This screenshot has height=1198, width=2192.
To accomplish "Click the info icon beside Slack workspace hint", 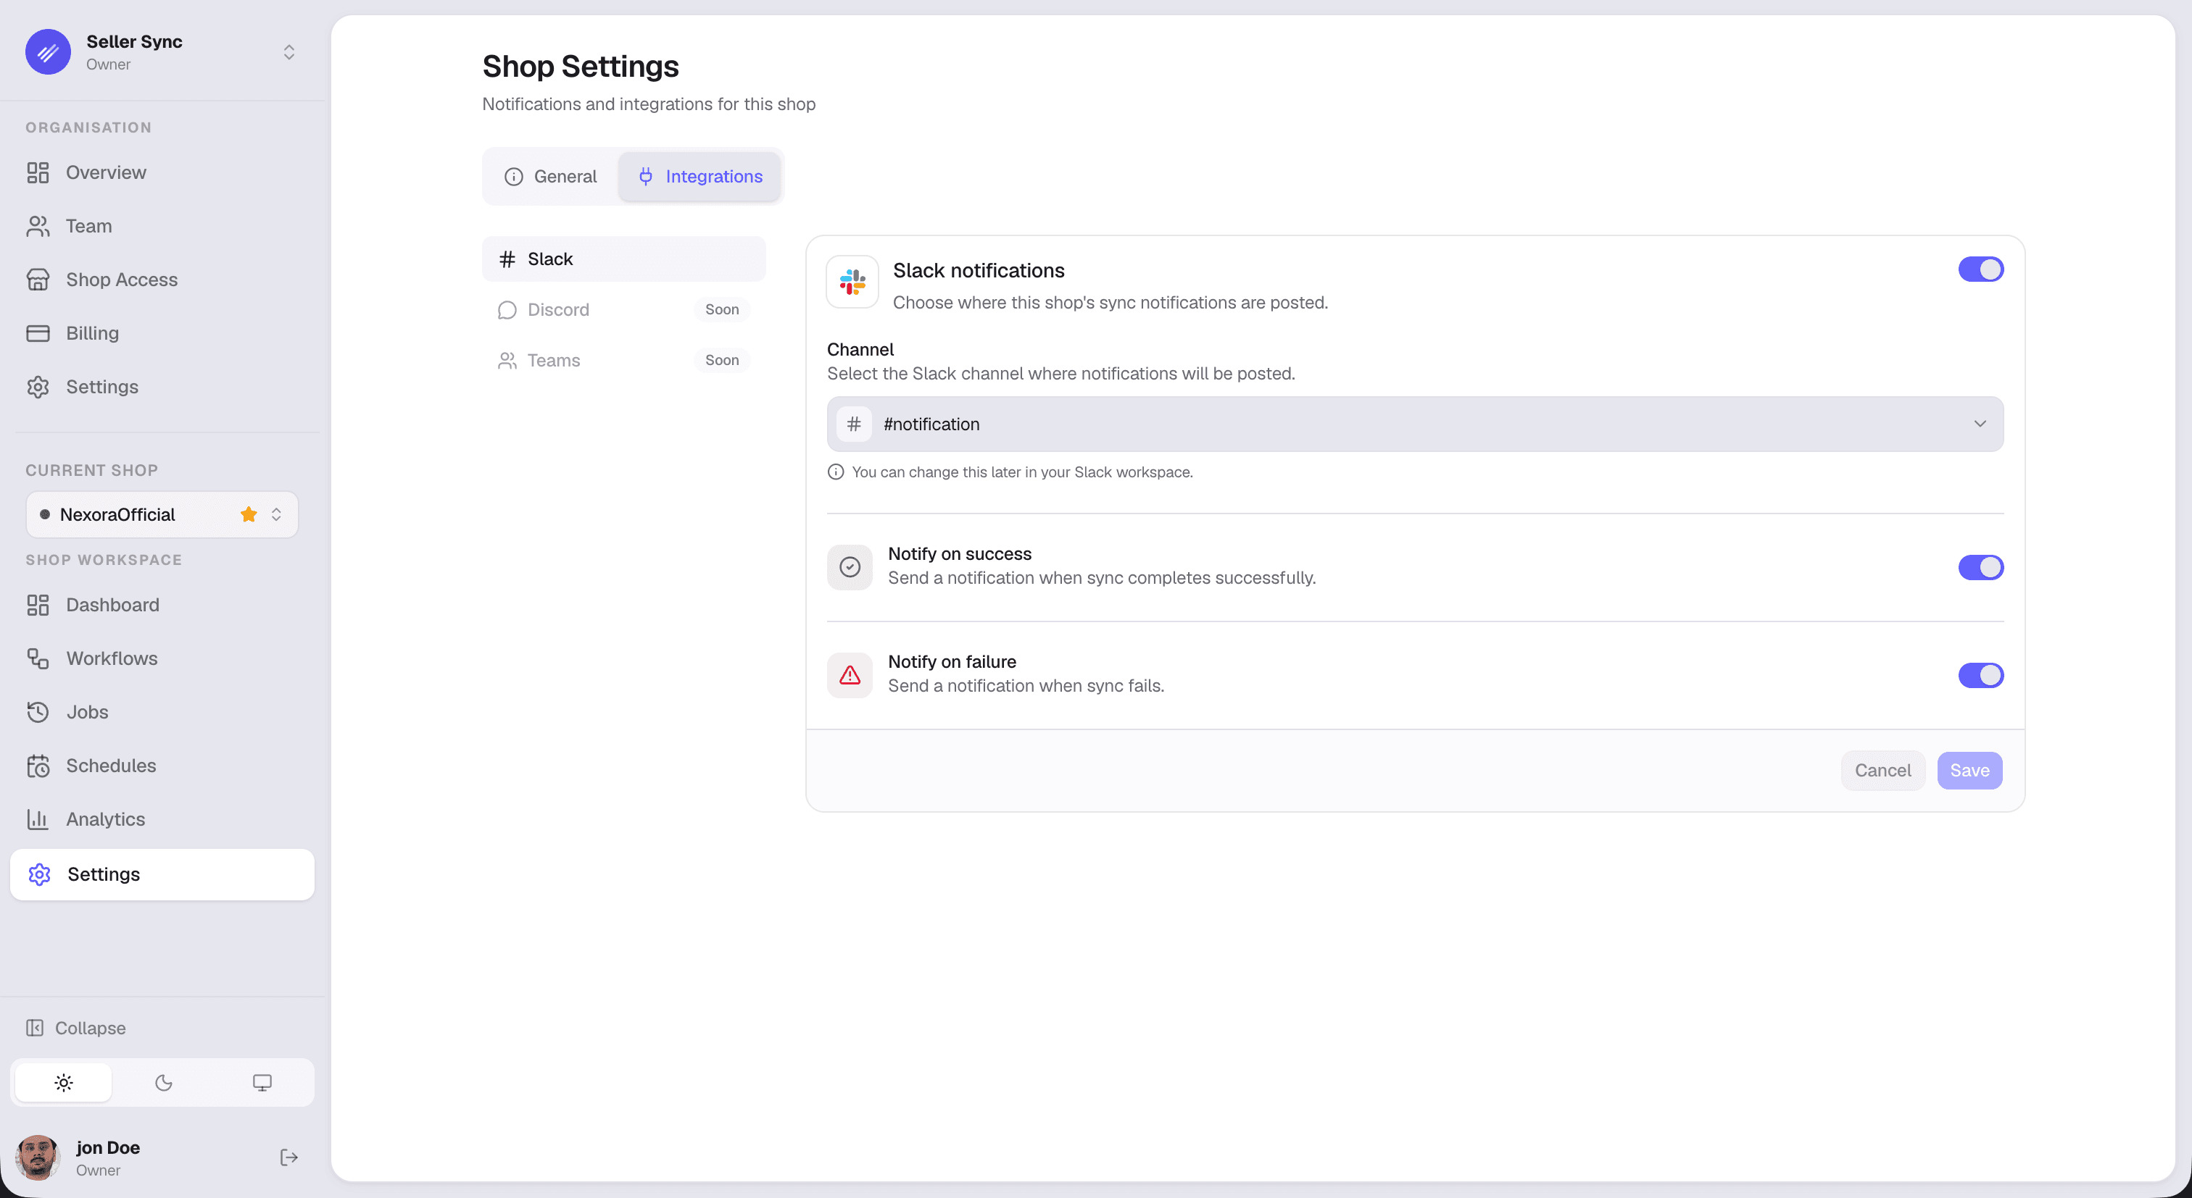I will [836, 473].
